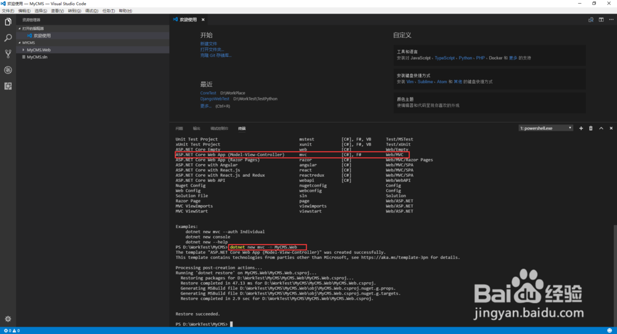Image resolution: width=617 pixels, height=334 pixels.
Task: Click the terminal vertical scrollbar
Action: (x=615, y=275)
